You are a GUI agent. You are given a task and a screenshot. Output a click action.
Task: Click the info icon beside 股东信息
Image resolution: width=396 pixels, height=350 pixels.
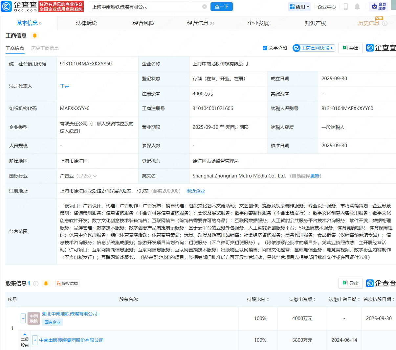point(36,283)
